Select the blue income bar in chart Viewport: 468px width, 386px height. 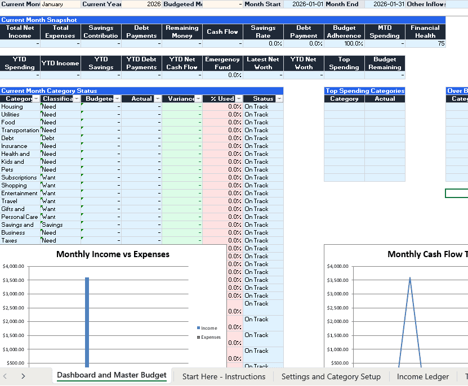[x=87, y=322]
